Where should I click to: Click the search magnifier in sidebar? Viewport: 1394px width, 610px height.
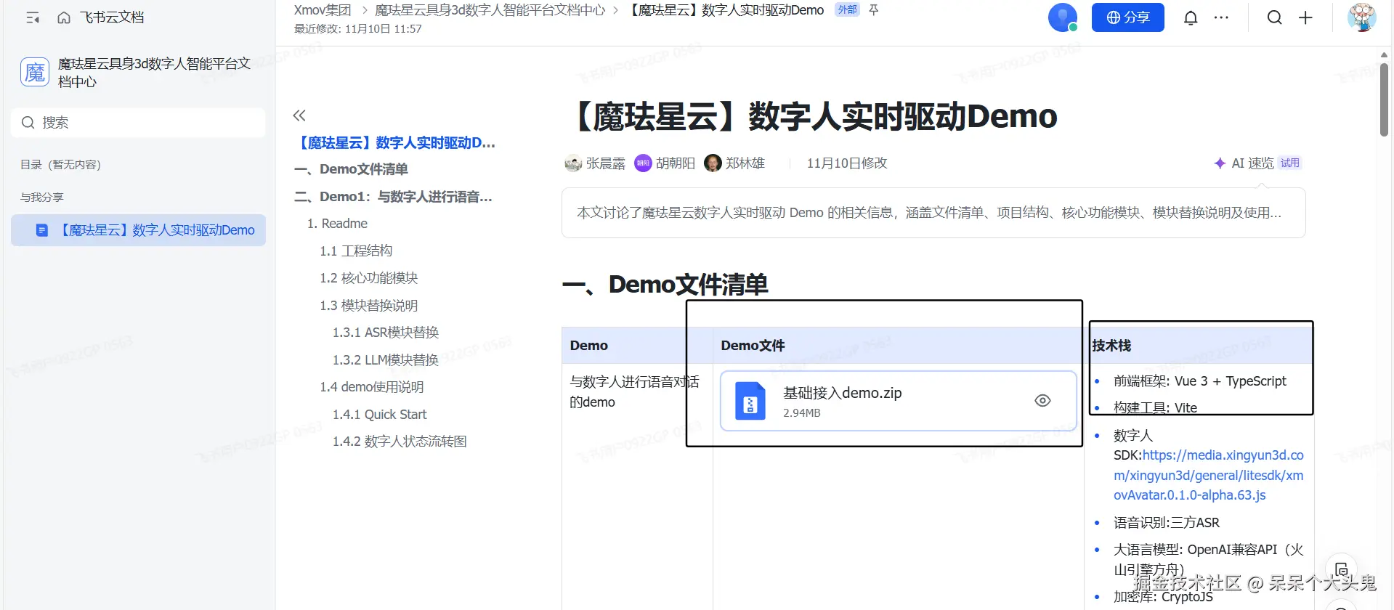pyautogui.click(x=28, y=123)
